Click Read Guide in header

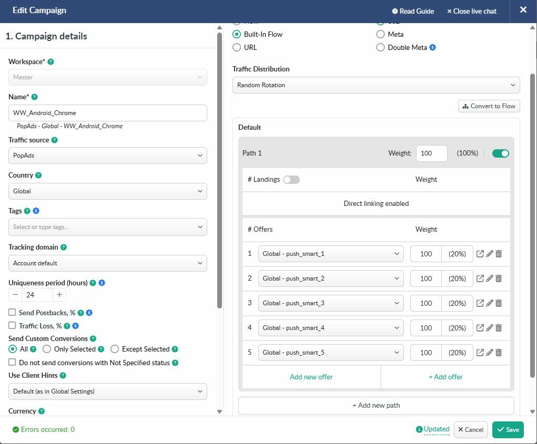(413, 11)
